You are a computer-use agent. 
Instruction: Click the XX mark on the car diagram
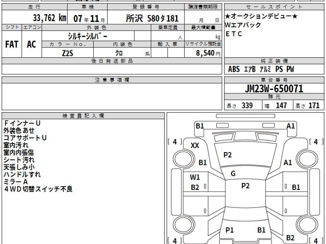(195, 146)
